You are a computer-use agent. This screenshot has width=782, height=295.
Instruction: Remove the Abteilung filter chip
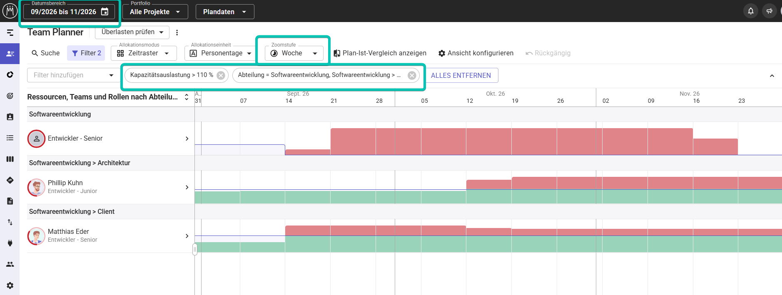412,75
